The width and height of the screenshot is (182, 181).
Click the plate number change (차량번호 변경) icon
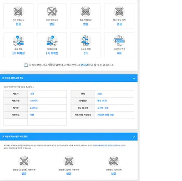coord(119,40)
